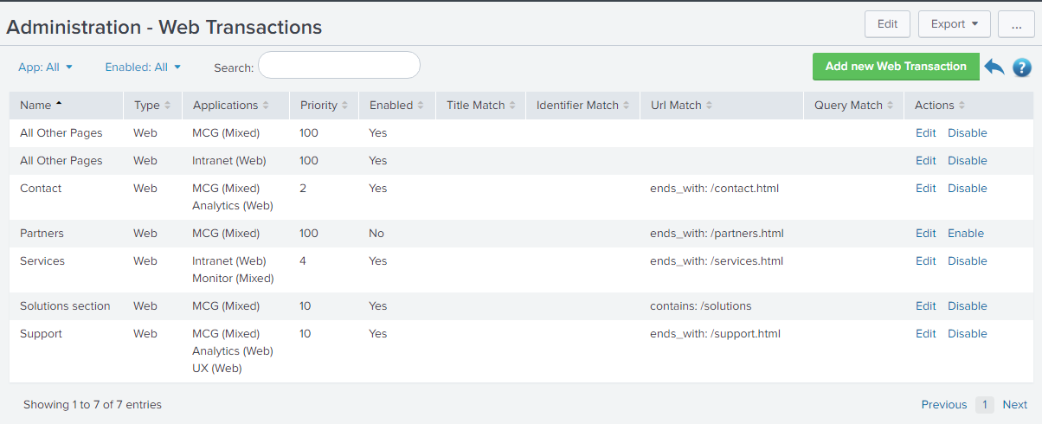Disable the Support web transaction
Viewport: 1042px width, 424px height.
pos(967,333)
